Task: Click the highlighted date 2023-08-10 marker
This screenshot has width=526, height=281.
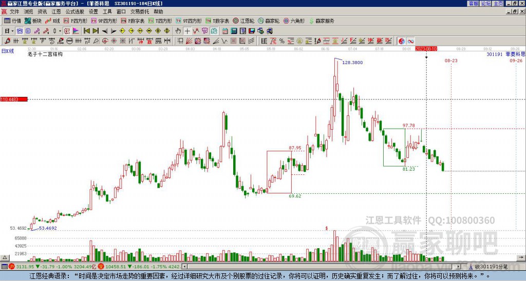Action: [426, 49]
